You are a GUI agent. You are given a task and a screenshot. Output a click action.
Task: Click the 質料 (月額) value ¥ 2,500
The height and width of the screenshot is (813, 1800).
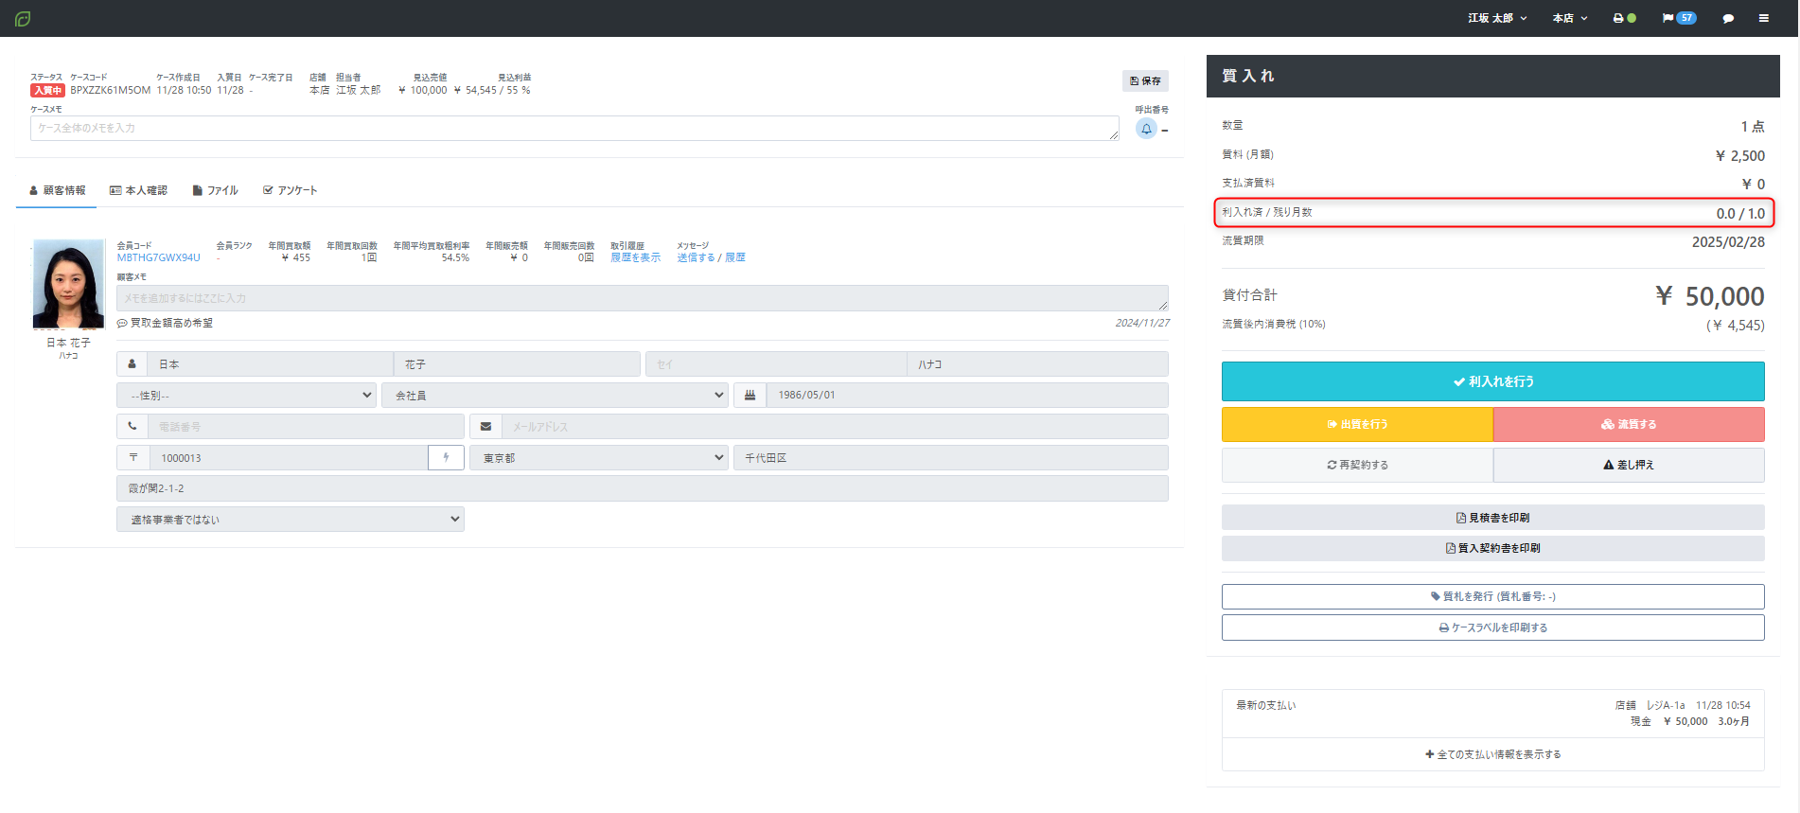pos(1740,156)
